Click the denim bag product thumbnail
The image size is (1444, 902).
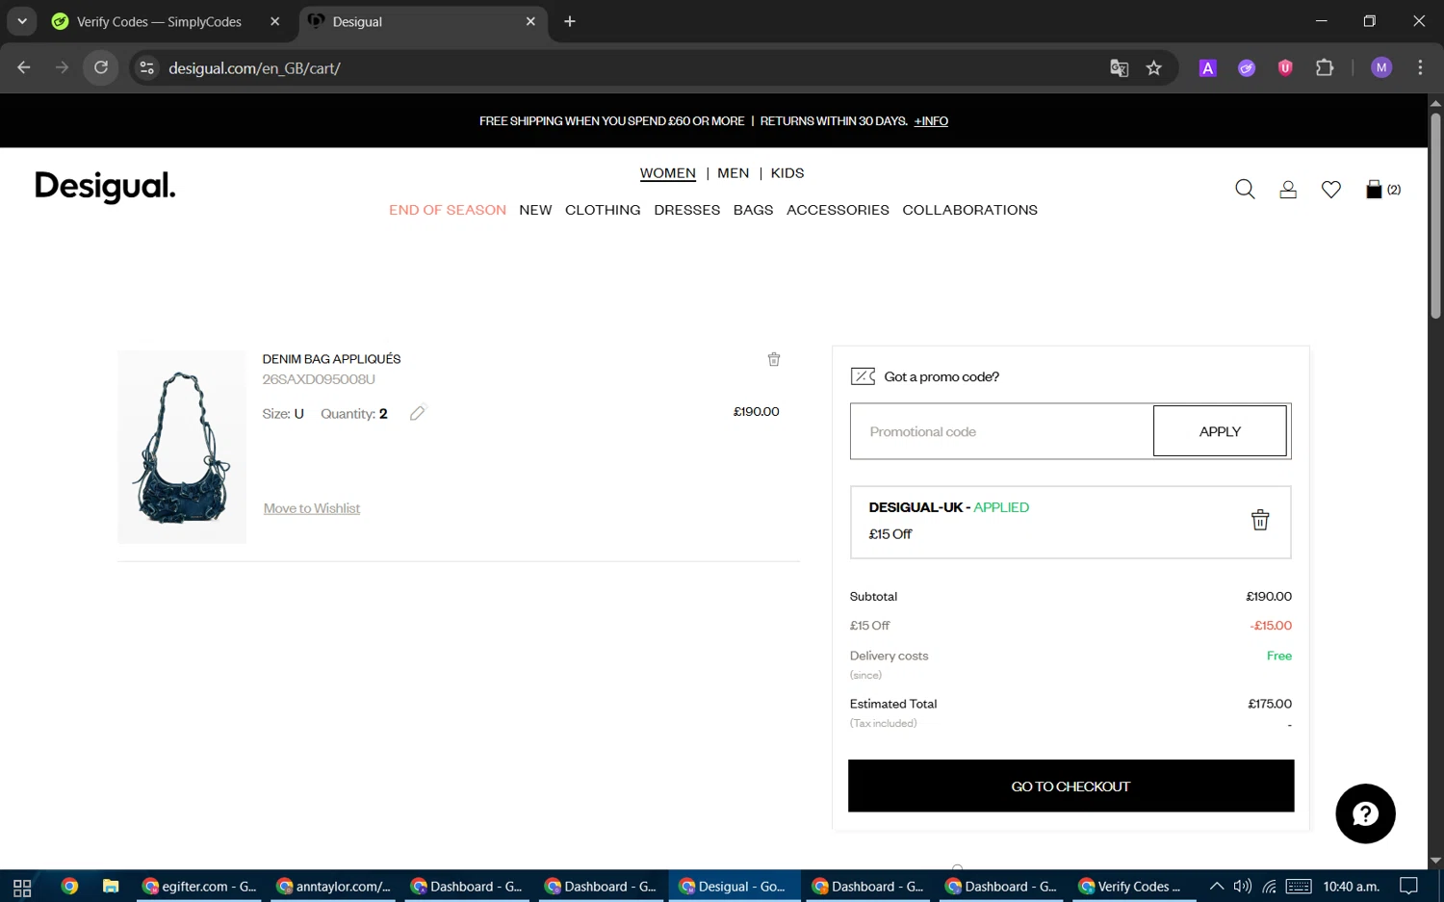click(182, 447)
